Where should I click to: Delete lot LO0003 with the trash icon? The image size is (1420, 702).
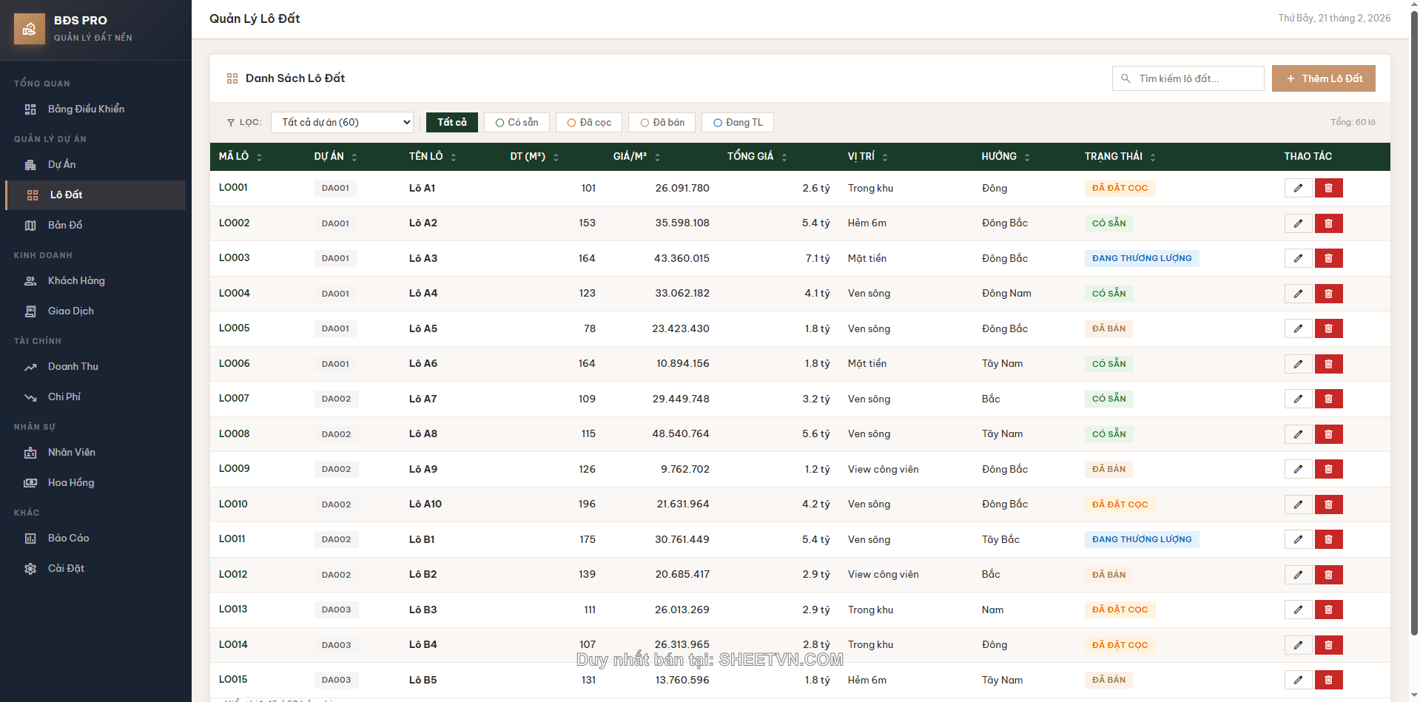pos(1328,258)
